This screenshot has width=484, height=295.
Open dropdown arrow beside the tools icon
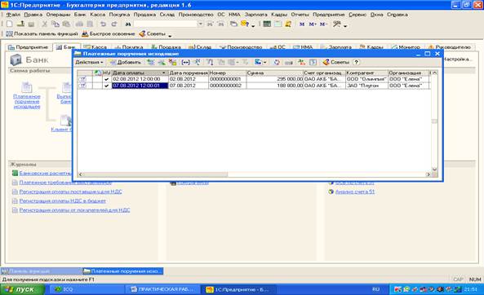coord(345,26)
